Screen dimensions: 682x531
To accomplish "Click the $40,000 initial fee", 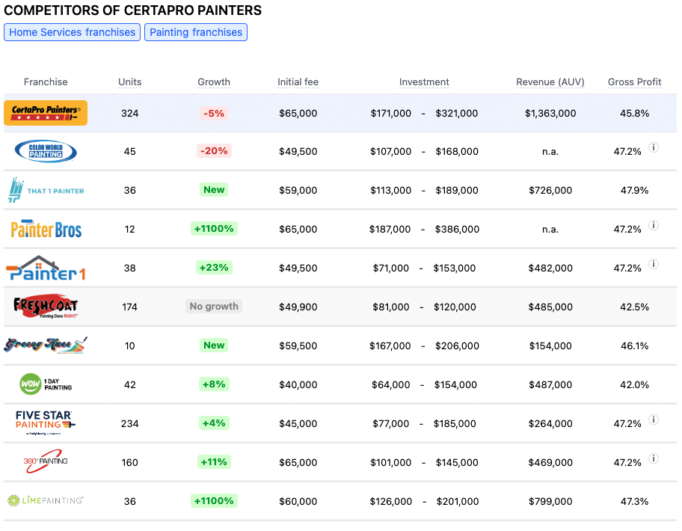I will click(298, 385).
